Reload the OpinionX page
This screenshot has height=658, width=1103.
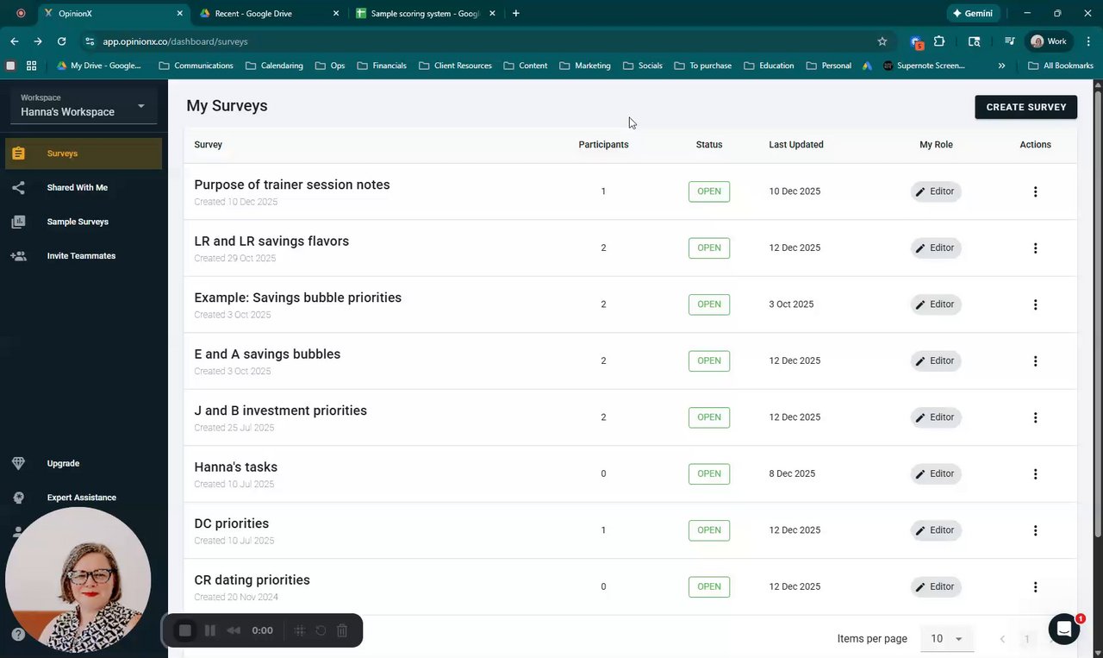61,41
